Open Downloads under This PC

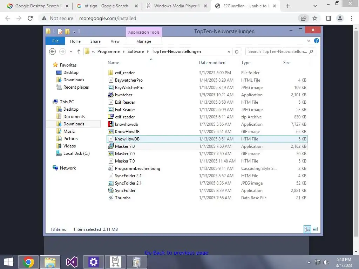pyautogui.click(x=74, y=124)
